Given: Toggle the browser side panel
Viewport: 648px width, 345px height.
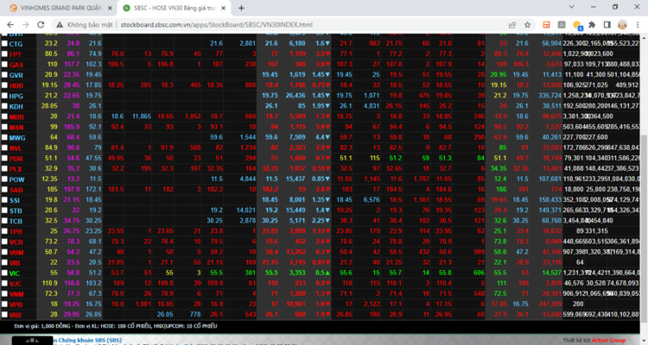Looking at the screenshot, I should (x=607, y=25).
